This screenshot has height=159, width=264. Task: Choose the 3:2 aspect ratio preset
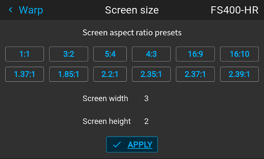69,54
